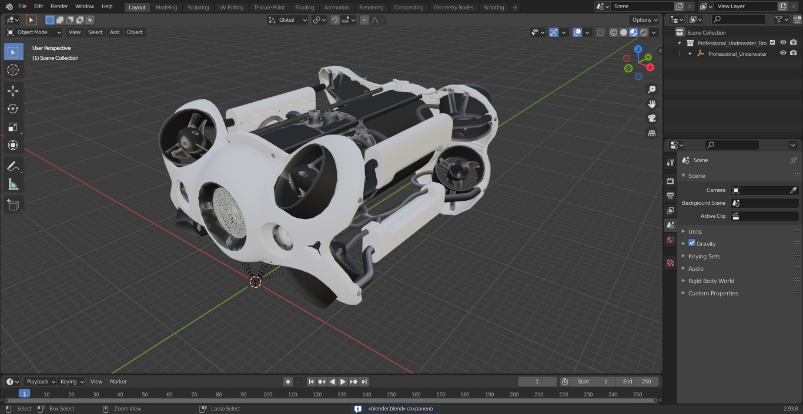Select the Measure tool
The height and width of the screenshot is (414, 803).
point(13,185)
